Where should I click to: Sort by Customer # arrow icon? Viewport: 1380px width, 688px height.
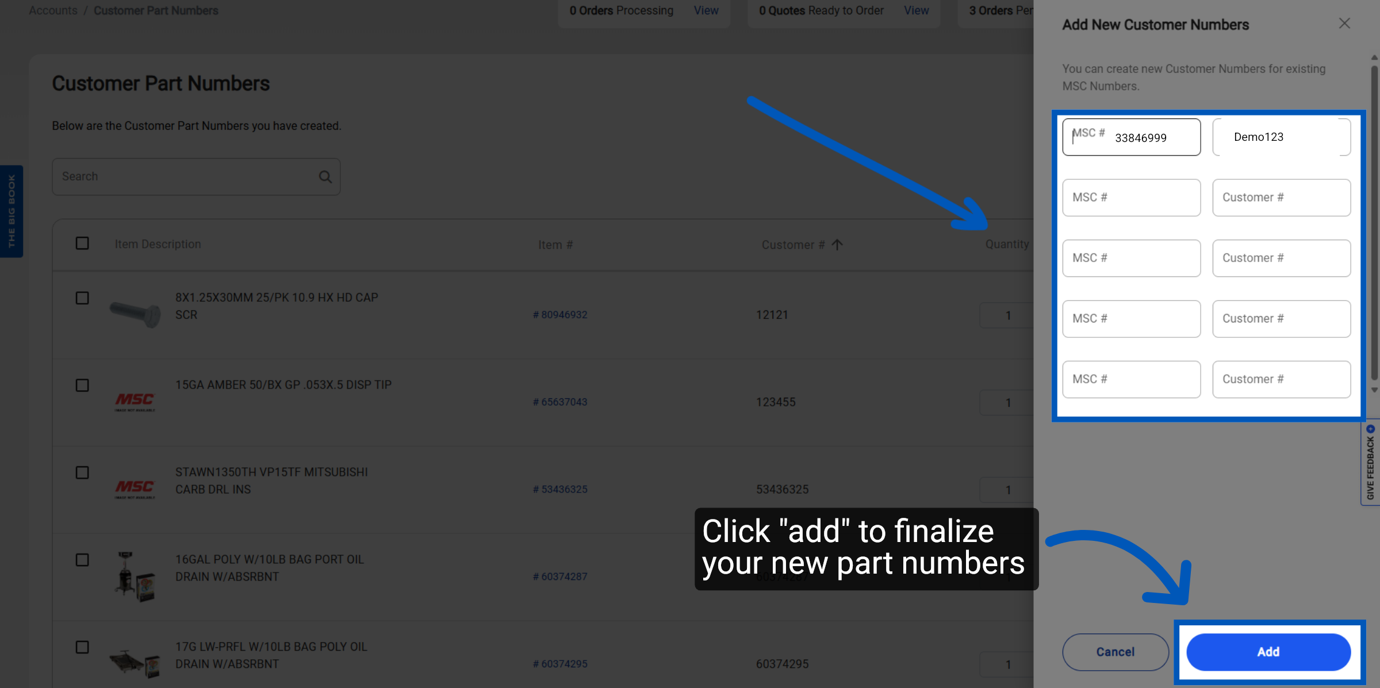(837, 245)
